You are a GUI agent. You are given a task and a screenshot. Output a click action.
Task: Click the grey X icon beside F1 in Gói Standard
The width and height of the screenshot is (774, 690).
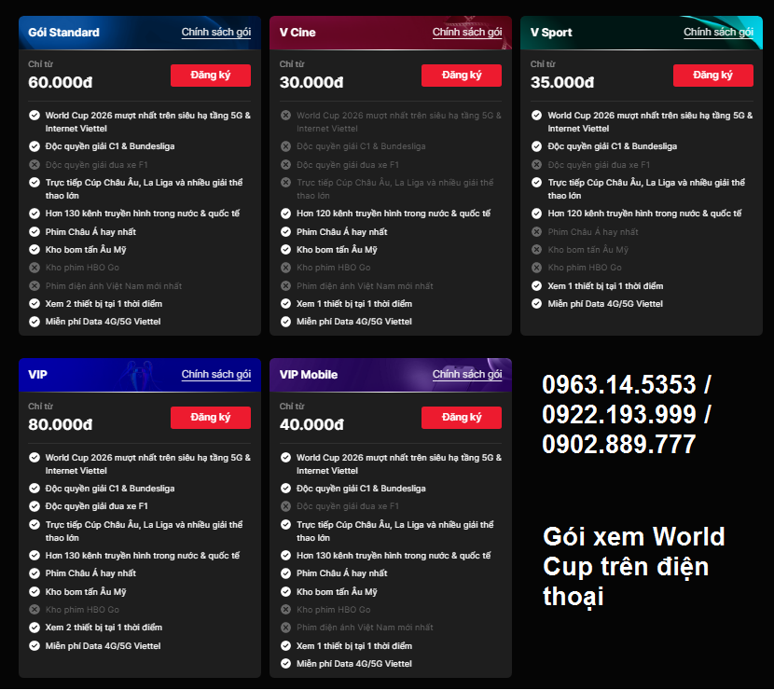click(35, 165)
